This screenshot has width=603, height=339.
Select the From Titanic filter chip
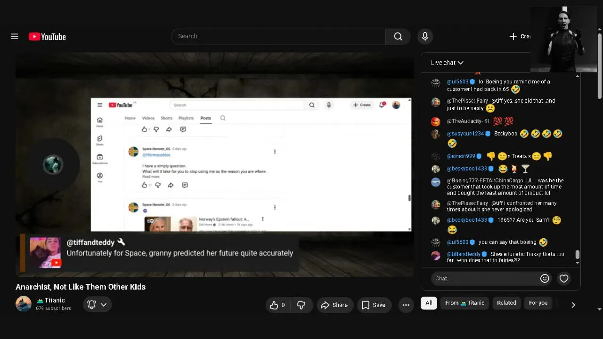pyautogui.click(x=464, y=303)
